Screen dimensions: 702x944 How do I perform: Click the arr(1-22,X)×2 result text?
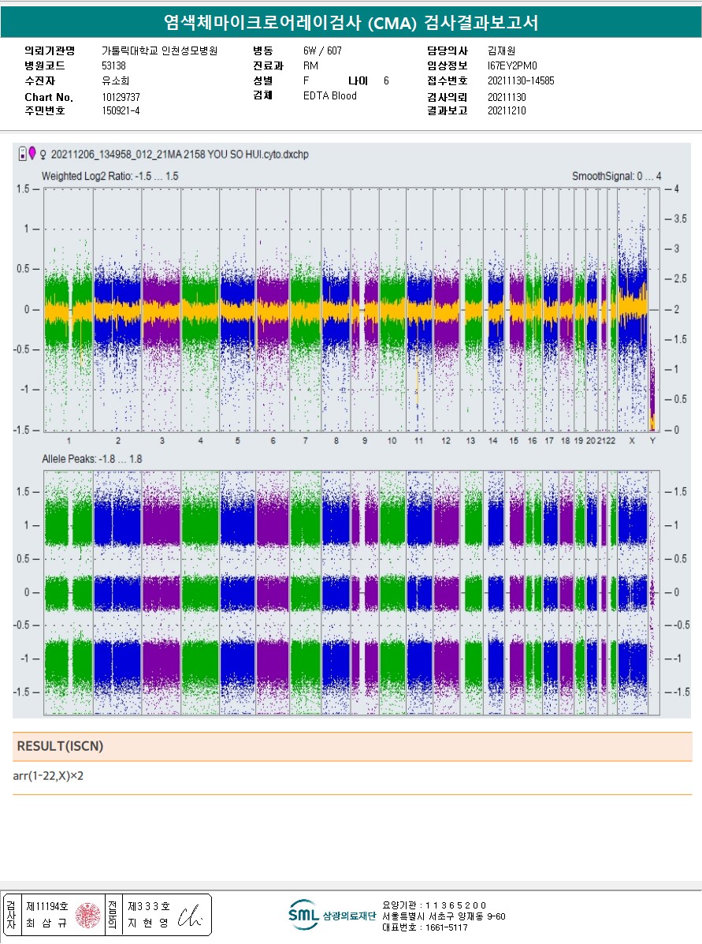pos(48,775)
